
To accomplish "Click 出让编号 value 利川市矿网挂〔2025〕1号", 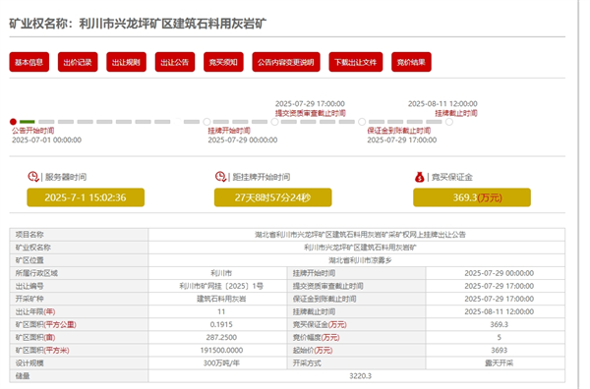I will pyautogui.click(x=221, y=286).
